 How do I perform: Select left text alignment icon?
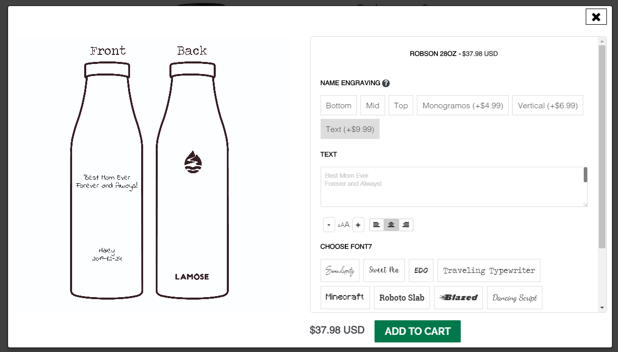click(x=377, y=225)
